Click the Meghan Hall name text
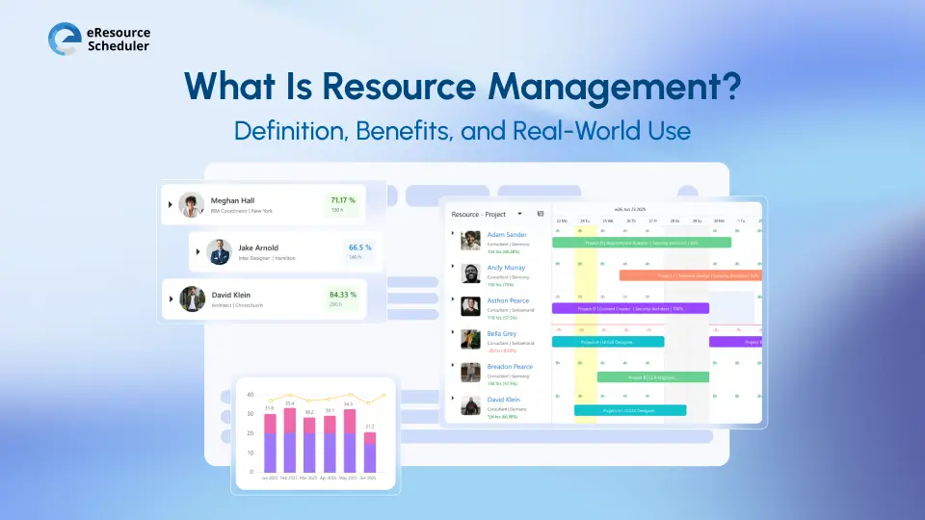 pos(232,200)
